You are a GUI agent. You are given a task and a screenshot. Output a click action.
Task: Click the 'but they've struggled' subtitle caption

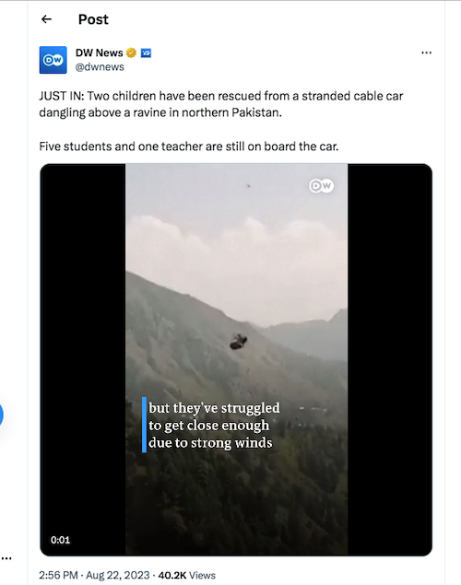[214, 407]
